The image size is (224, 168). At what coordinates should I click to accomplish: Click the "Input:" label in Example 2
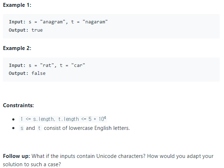click(x=17, y=65)
